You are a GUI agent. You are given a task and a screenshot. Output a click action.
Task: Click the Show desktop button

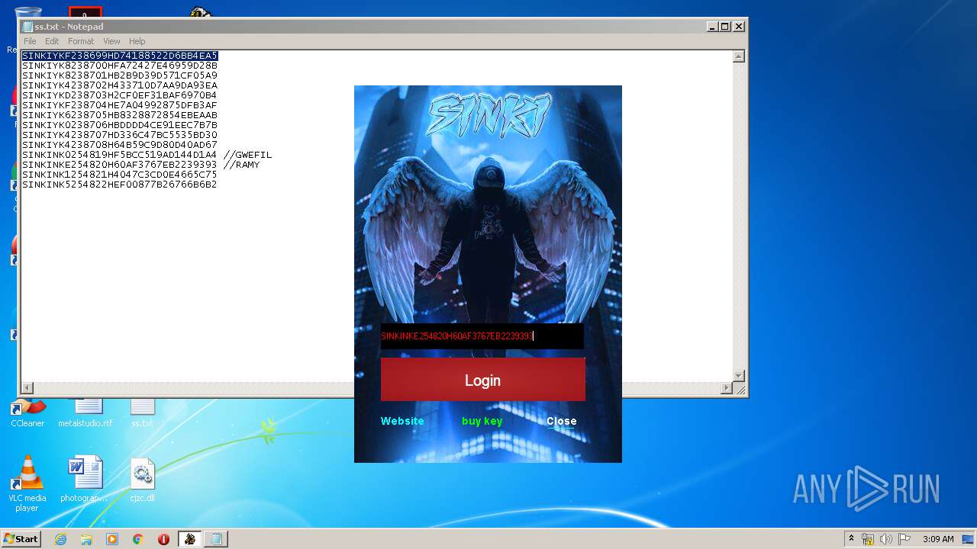click(969, 539)
